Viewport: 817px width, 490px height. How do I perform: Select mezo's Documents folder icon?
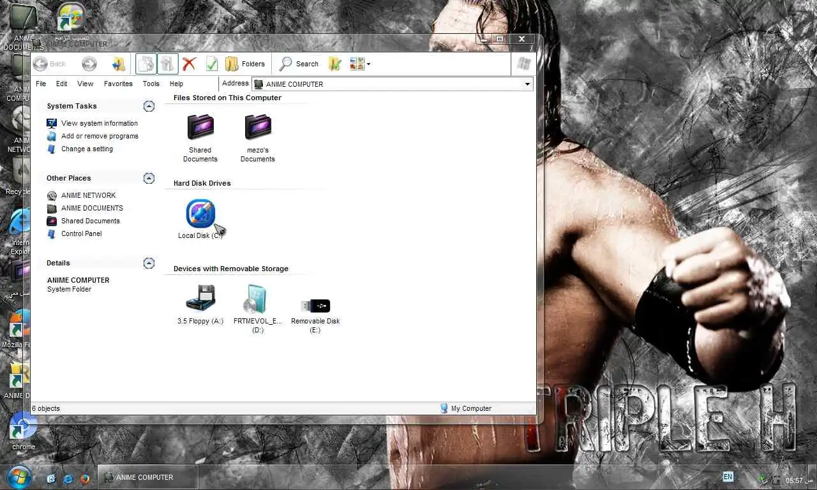258,127
